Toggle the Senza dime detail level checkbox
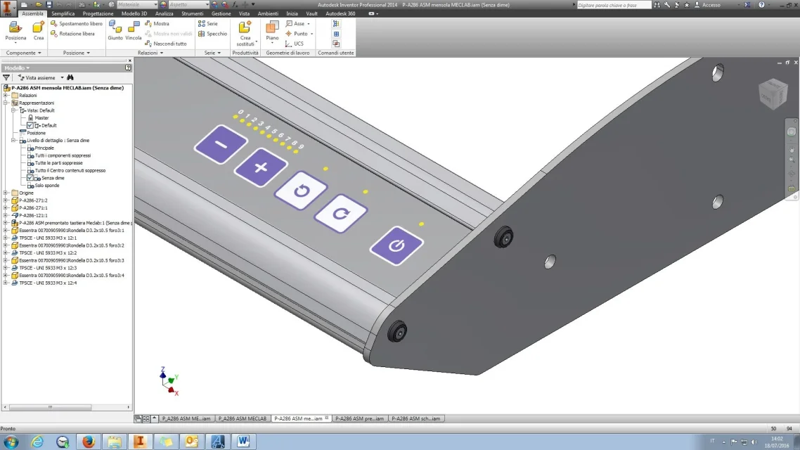 (30, 178)
